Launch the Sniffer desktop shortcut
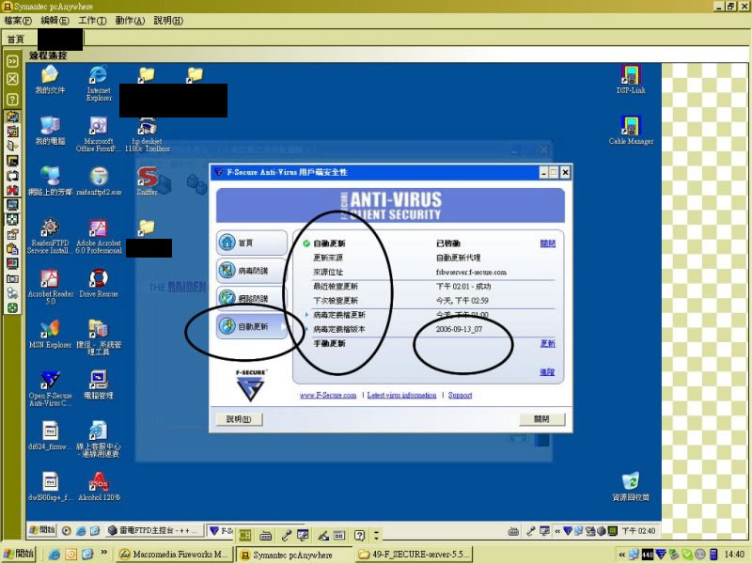Image resolution: width=752 pixels, height=564 pixels. 148,181
